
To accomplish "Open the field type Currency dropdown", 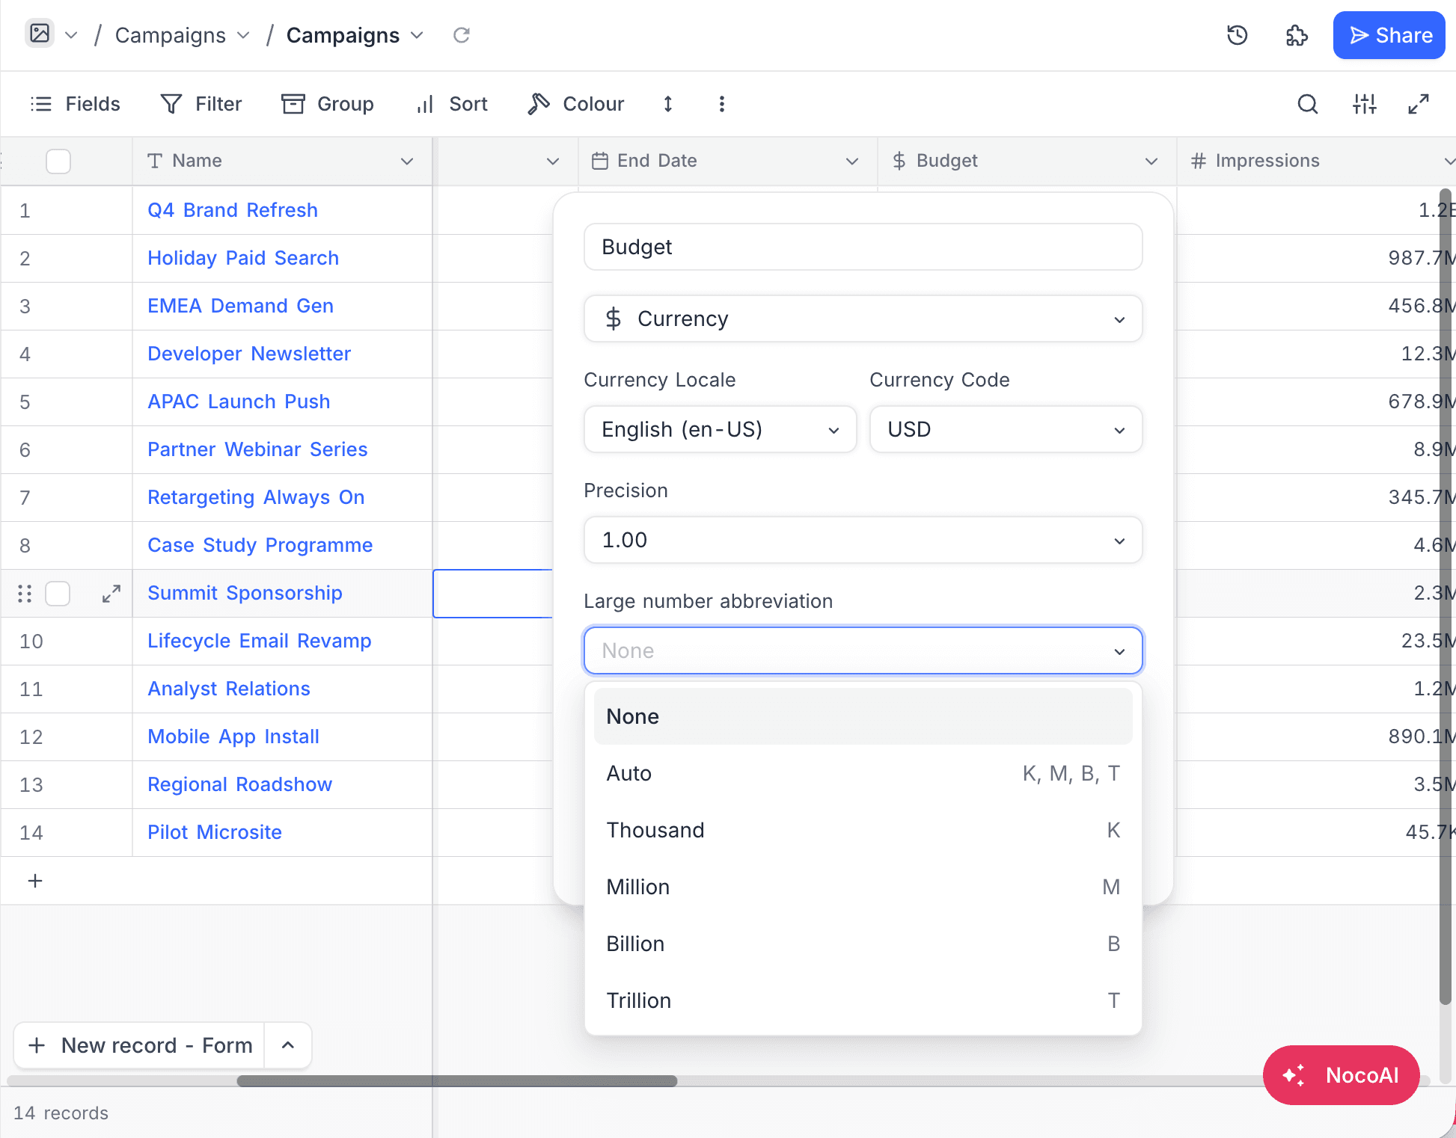I will pos(863,319).
